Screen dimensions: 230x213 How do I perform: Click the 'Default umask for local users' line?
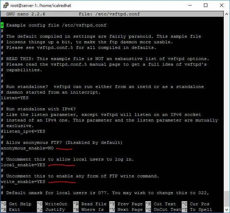pyautogui.click(x=105, y=193)
